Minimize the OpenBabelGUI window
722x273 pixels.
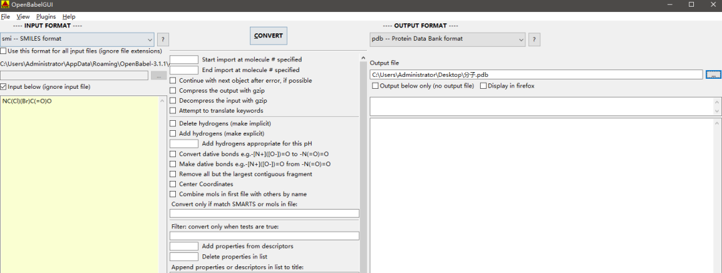click(669, 5)
